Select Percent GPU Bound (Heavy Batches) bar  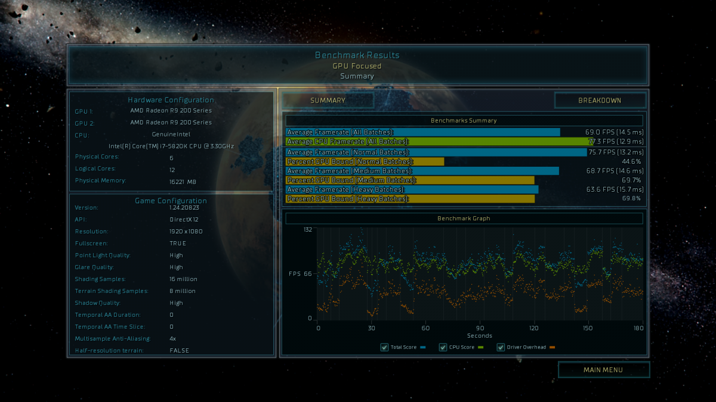tap(411, 198)
